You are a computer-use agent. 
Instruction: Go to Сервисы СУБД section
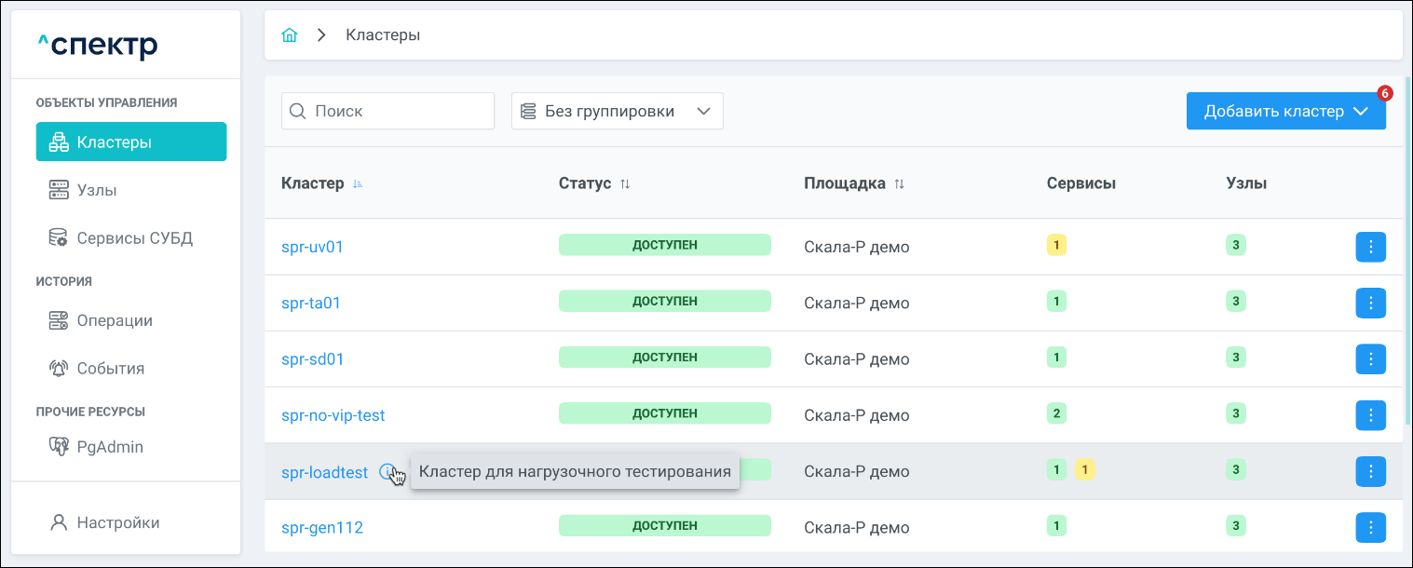tap(134, 238)
